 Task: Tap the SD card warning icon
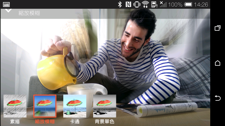154,5
